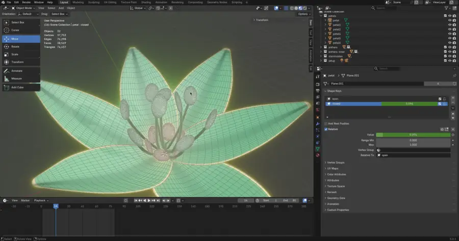Remove the selected shape key with minus
Screen dimensions: 459x241
(453, 102)
